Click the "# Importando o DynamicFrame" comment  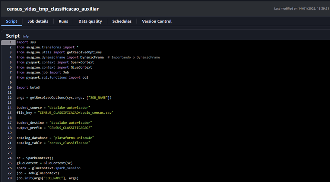click(133, 57)
